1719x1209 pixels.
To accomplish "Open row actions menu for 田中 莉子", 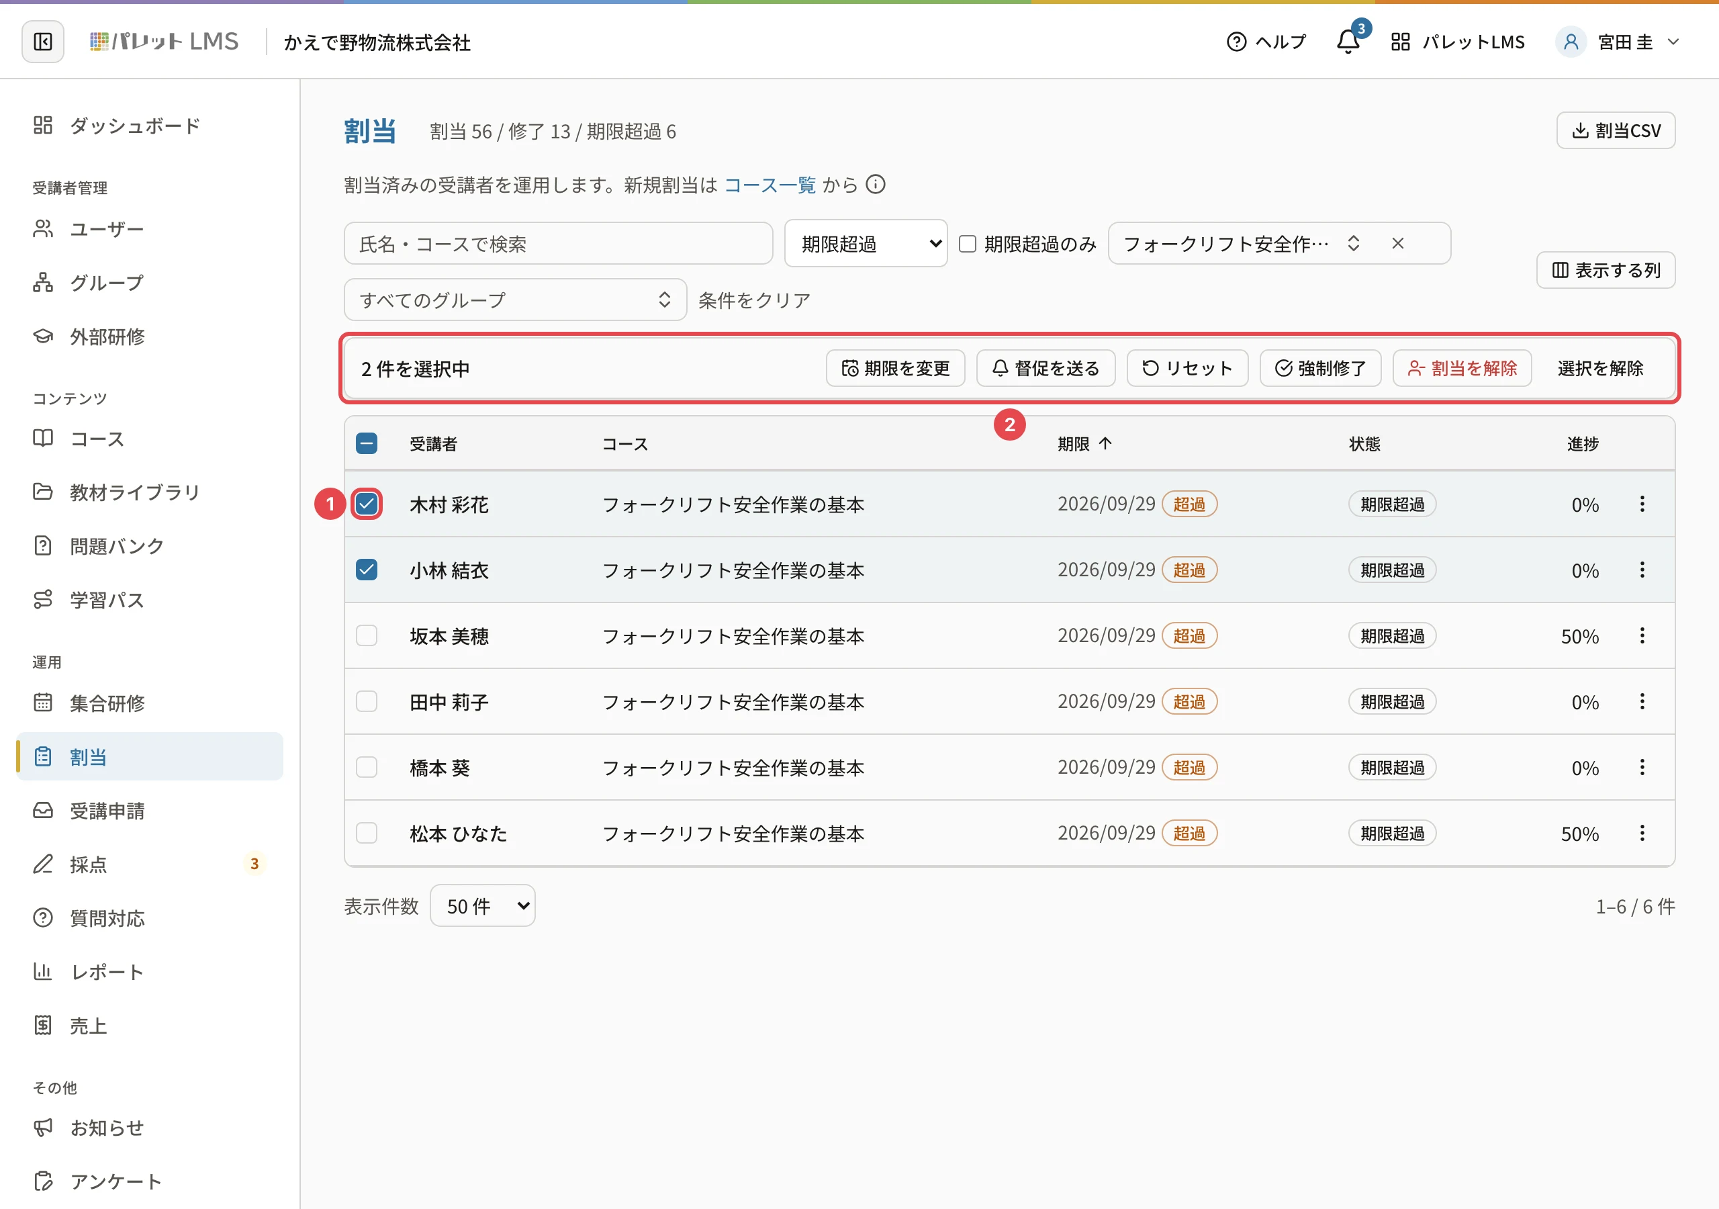I will 1642,702.
